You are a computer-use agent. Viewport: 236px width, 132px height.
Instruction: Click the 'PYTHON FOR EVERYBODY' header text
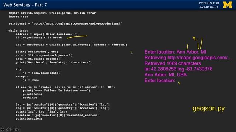209,5
